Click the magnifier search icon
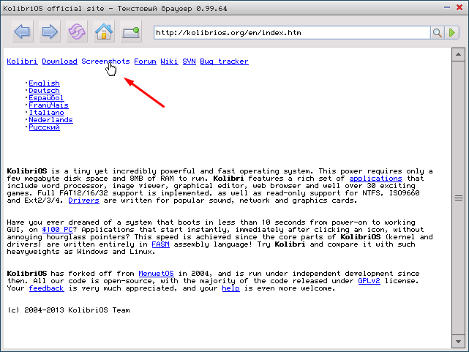Image resolution: width=469 pixels, height=352 pixels. (438, 33)
